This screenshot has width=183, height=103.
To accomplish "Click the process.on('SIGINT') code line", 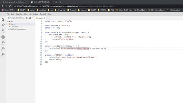I will [60, 55].
